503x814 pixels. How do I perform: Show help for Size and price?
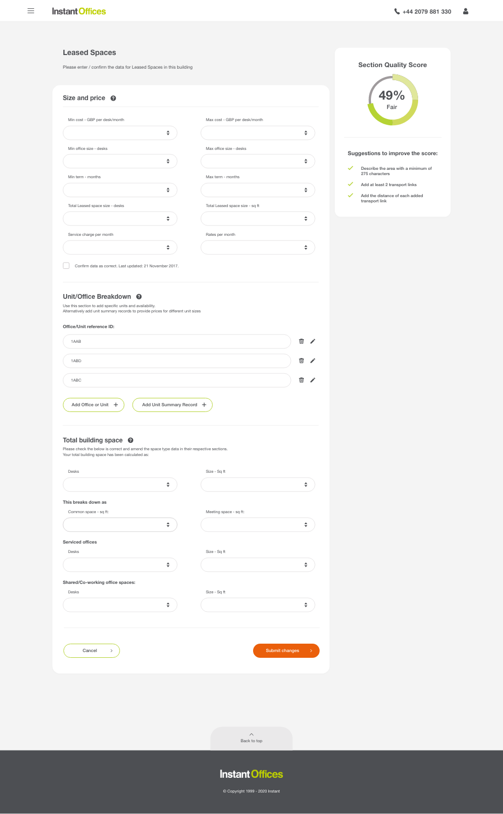113,98
